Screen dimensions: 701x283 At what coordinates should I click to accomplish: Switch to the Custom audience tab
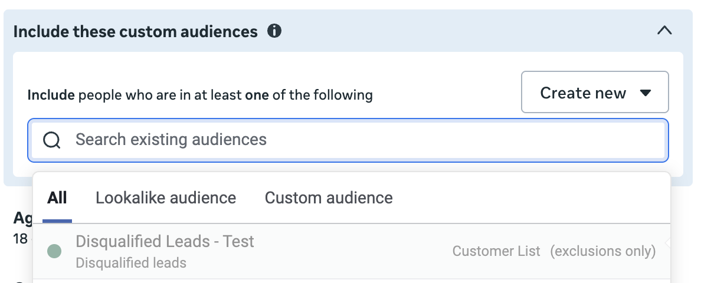coord(329,198)
